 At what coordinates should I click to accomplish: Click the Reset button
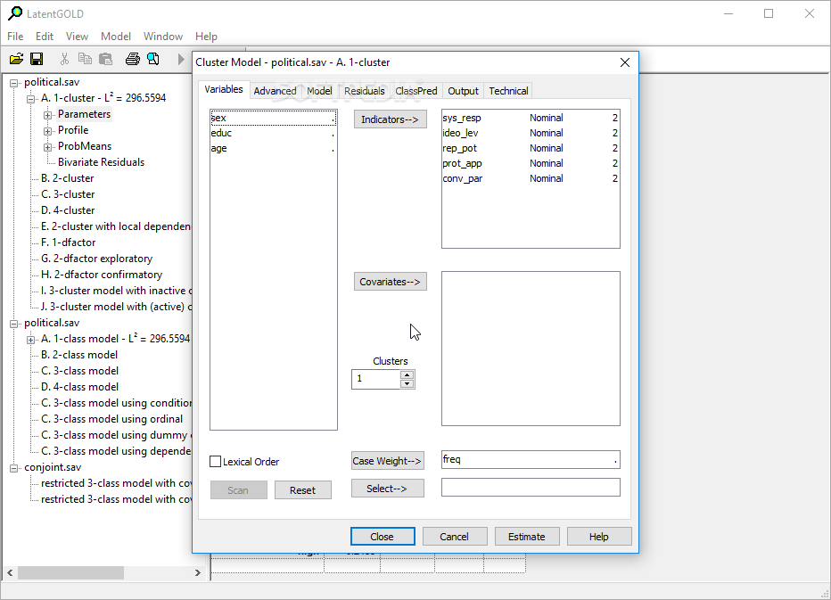302,490
